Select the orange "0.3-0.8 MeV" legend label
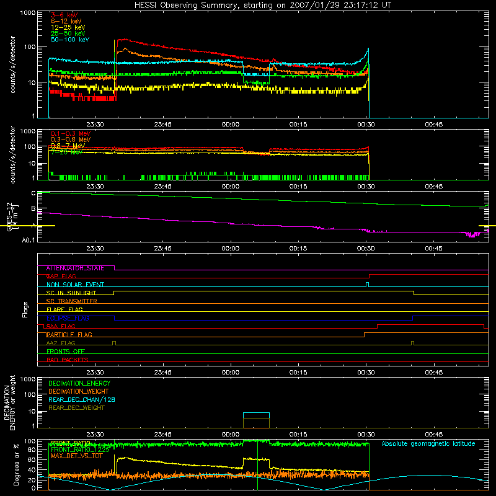The height and width of the screenshot is (496, 496). 71,140
